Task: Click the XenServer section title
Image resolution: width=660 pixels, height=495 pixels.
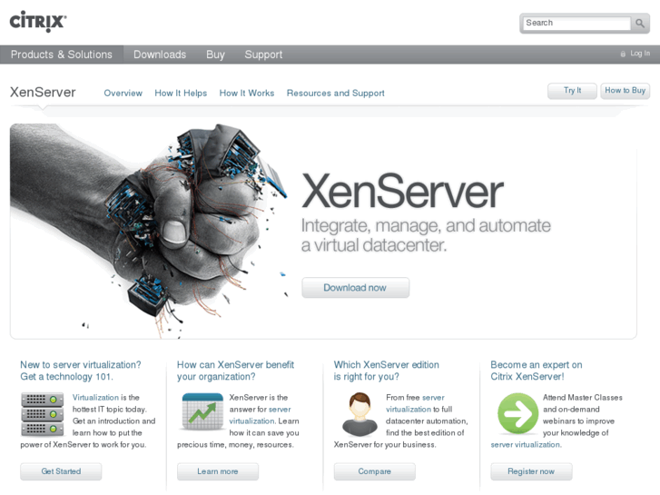Action: click(x=43, y=93)
